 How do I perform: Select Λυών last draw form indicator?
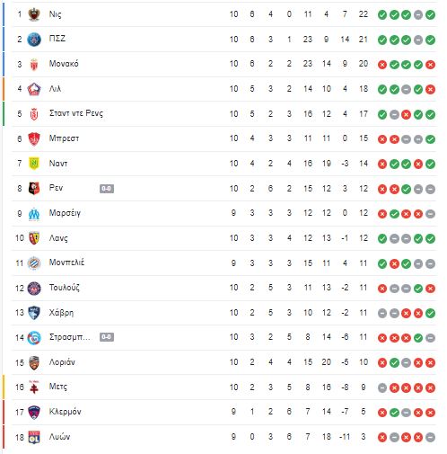click(x=430, y=438)
